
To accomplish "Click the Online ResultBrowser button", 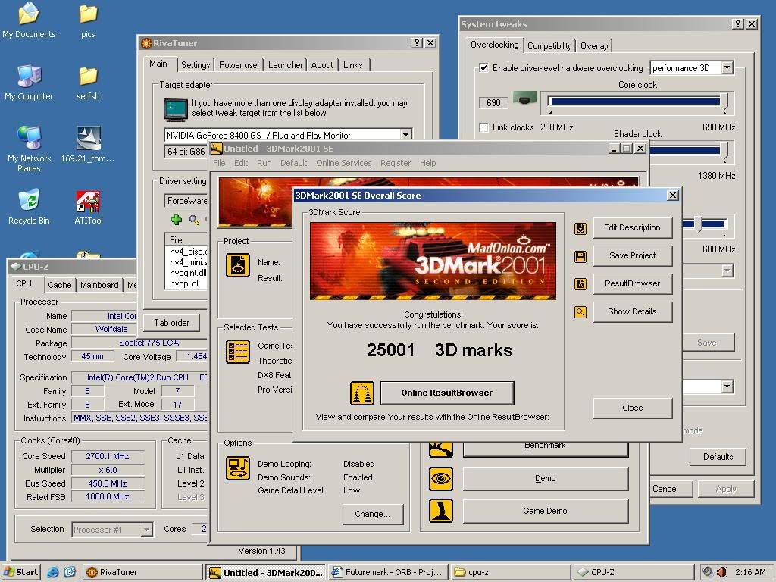I will click(447, 393).
